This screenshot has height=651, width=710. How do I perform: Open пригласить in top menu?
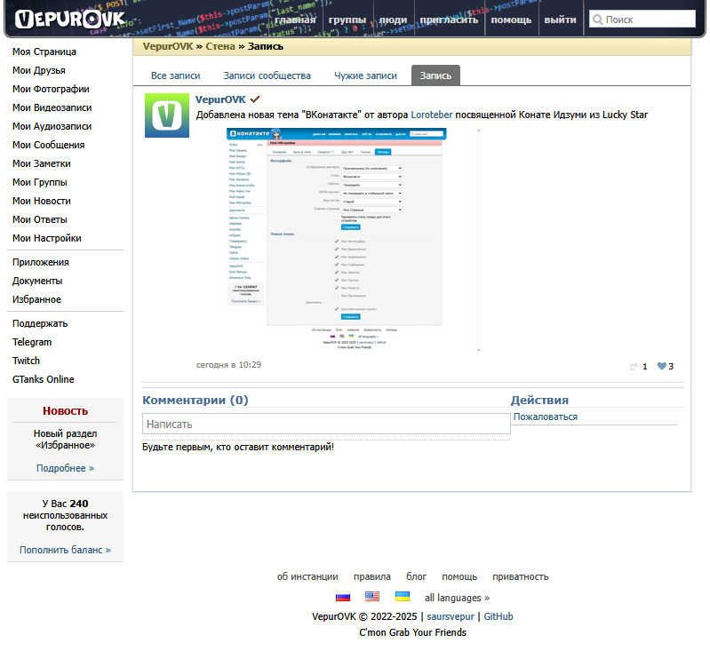449,20
